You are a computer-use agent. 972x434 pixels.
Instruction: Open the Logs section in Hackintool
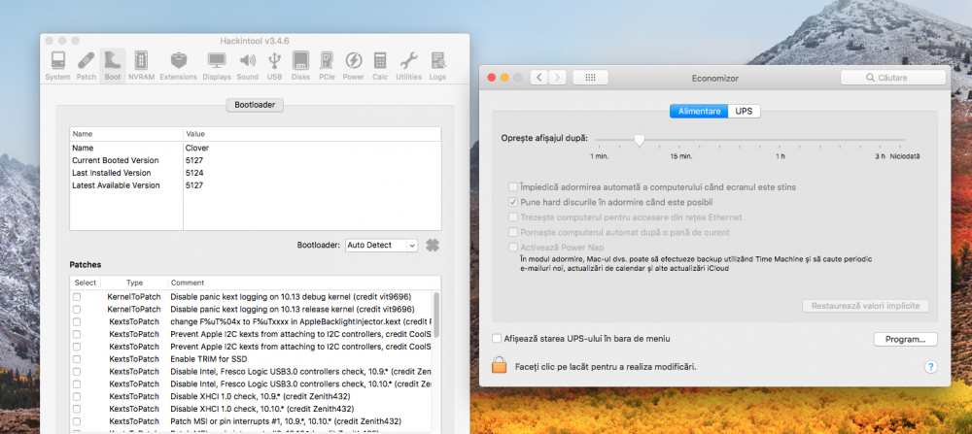click(x=437, y=66)
